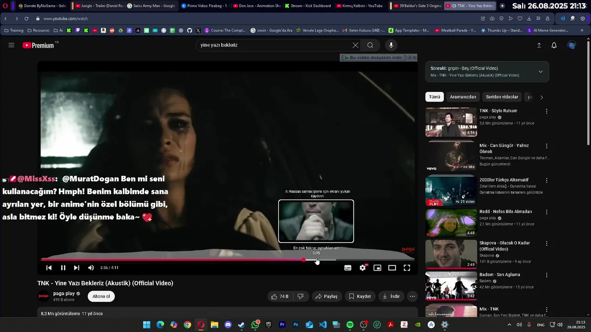The height and width of the screenshot is (332, 591).
Task: Show more filter chips arrow
Action: (542, 97)
